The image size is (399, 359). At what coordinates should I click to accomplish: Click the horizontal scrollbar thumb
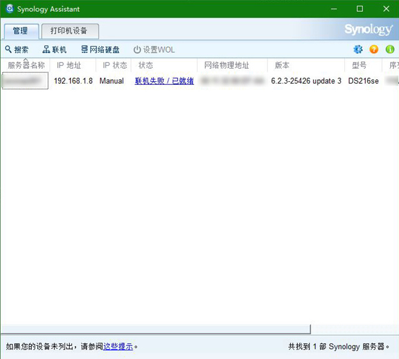(x=156, y=329)
